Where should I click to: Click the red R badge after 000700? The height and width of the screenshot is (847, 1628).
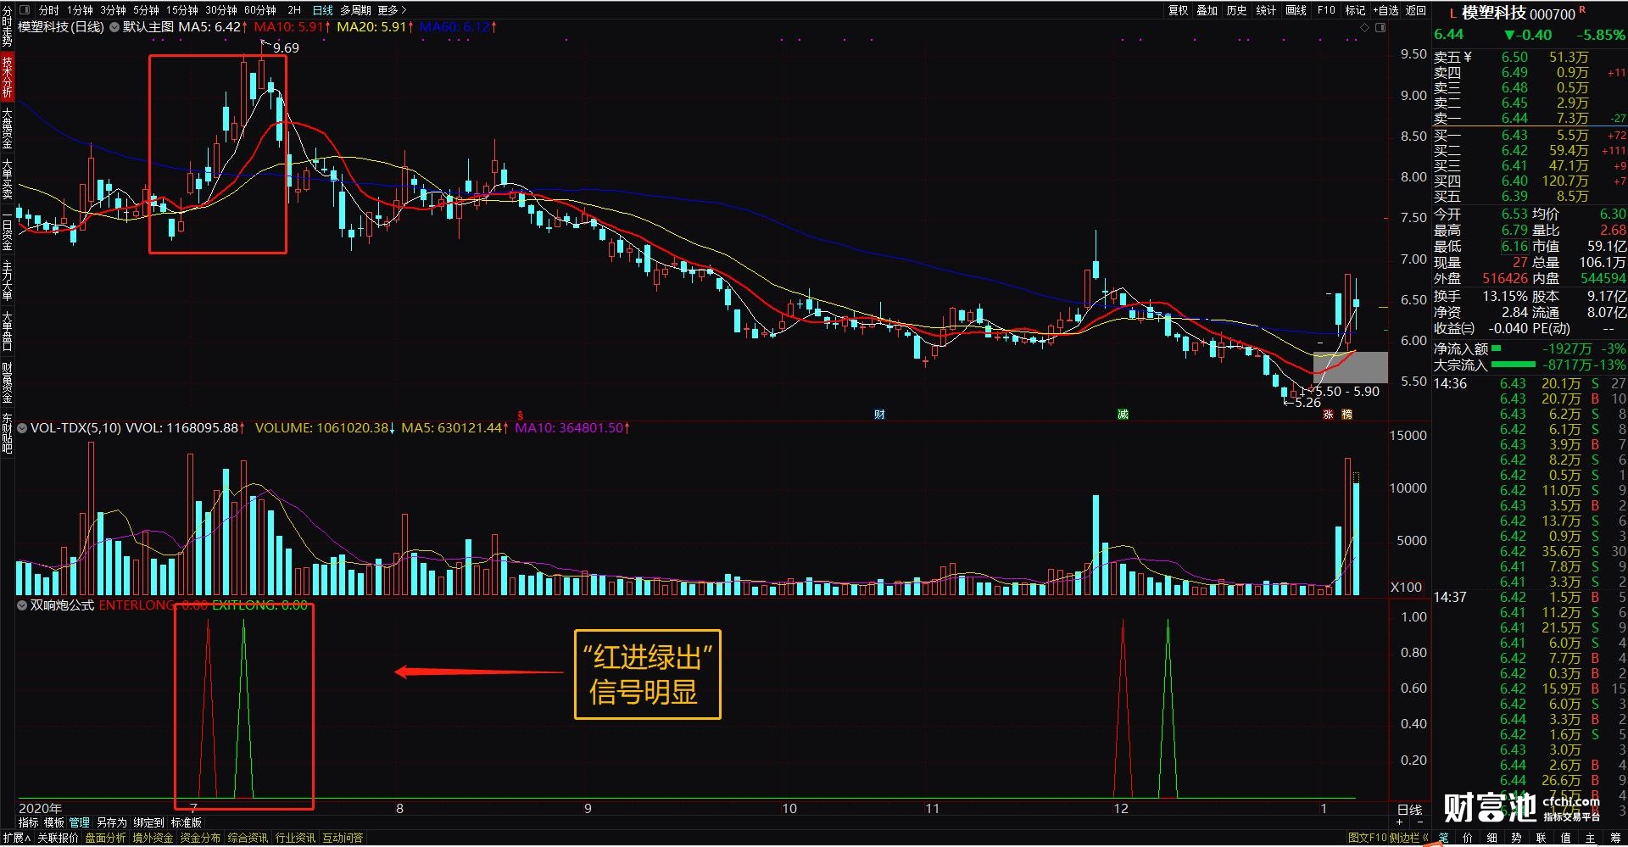click(x=1582, y=10)
